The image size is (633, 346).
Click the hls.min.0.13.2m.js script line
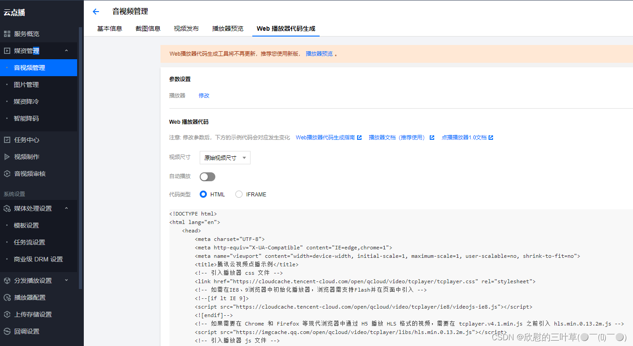[350, 332]
